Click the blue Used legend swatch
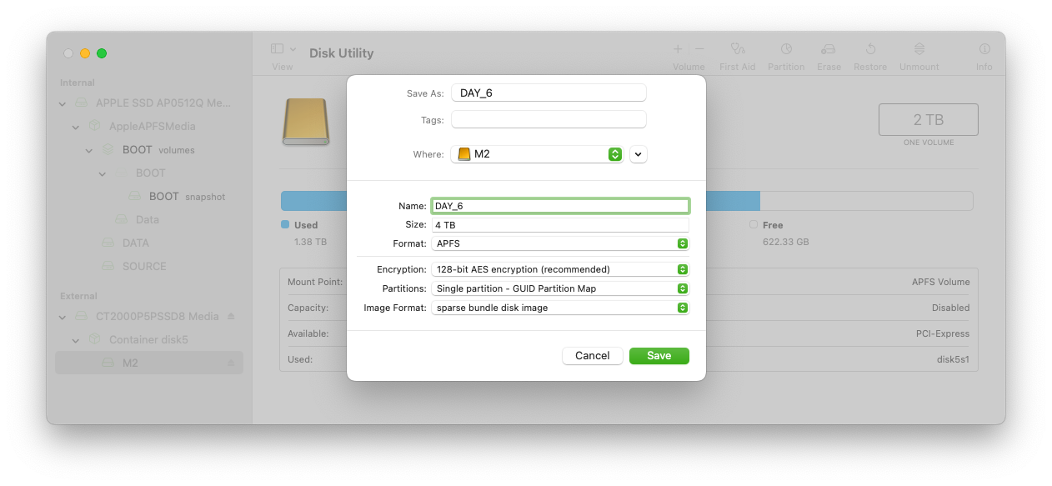The width and height of the screenshot is (1052, 486). [x=285, y=225]
